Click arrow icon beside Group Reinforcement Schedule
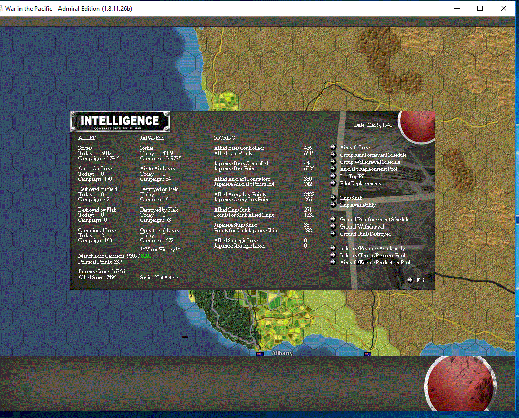Image resolution: width=519 pixels, height=418 pixels. point(333,155)
